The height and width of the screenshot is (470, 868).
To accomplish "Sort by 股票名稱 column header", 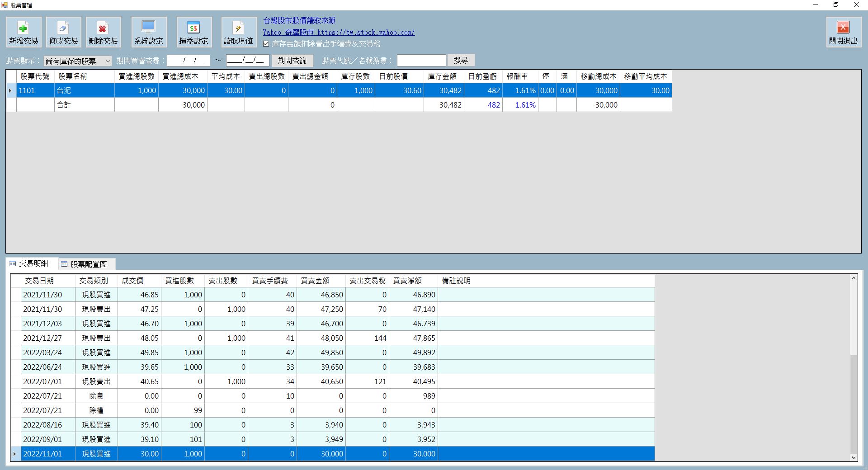I will (85, 76).
